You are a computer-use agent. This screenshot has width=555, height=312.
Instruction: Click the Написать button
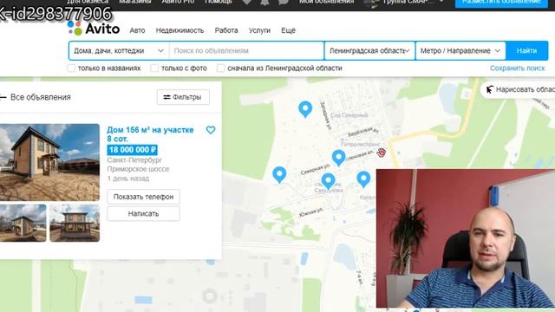143,214
